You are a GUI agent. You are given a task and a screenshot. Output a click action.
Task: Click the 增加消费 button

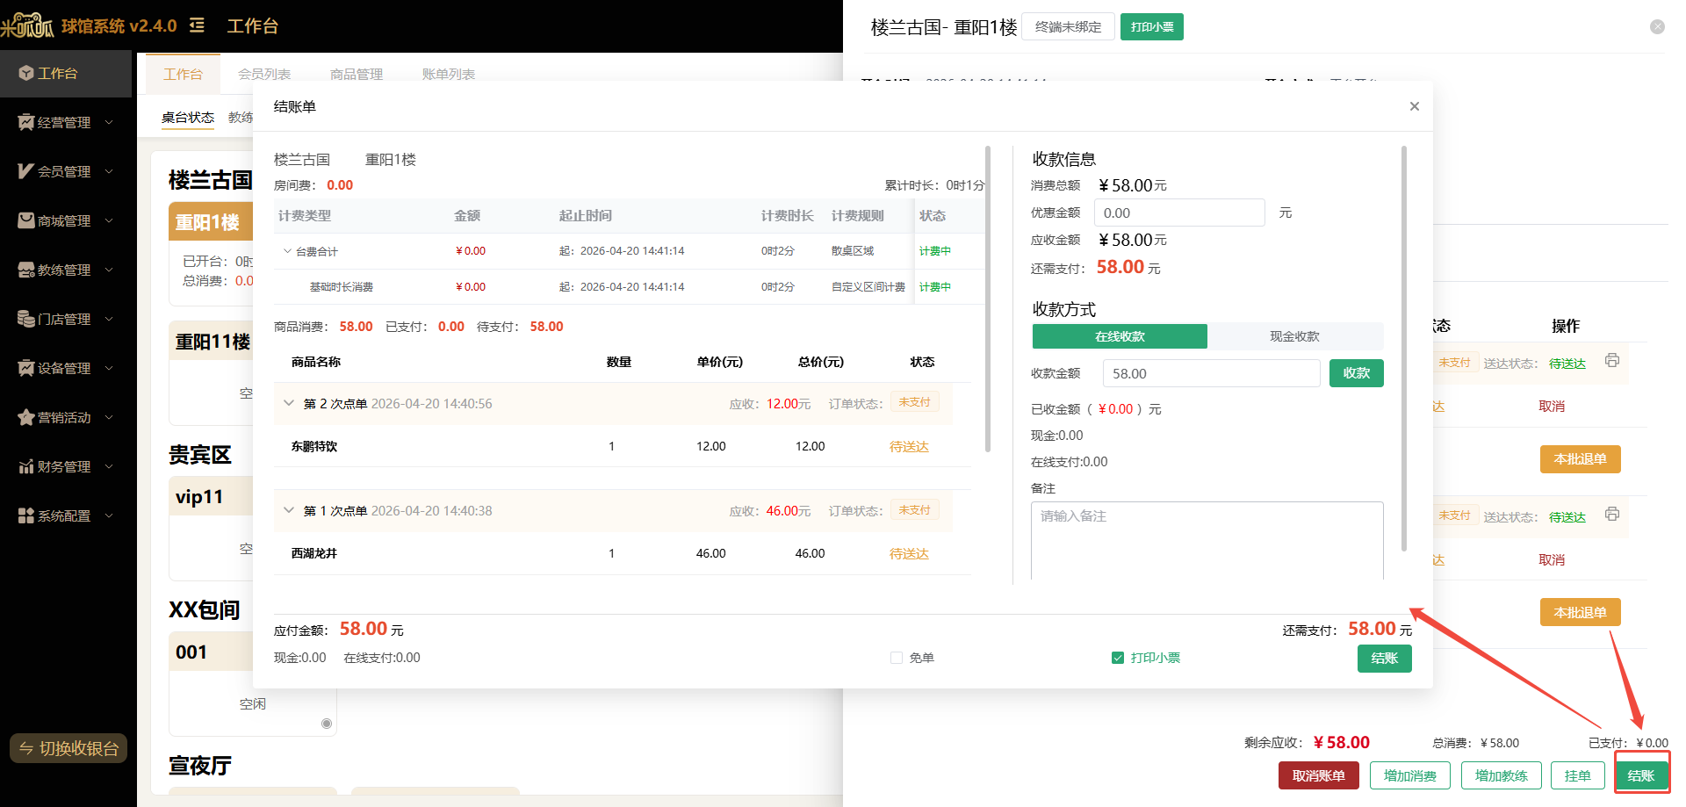coord(1410,775)
